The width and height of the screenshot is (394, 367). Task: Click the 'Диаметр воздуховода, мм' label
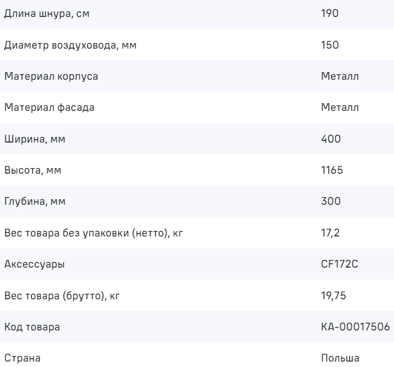[70, 45]
